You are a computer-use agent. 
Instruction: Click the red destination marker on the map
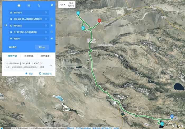point(100,21)
